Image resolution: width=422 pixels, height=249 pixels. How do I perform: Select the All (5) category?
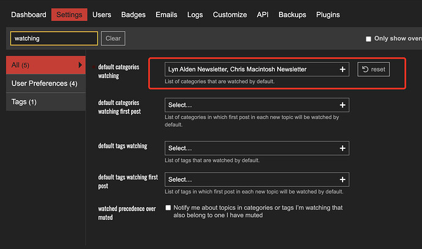click(46, 65)
